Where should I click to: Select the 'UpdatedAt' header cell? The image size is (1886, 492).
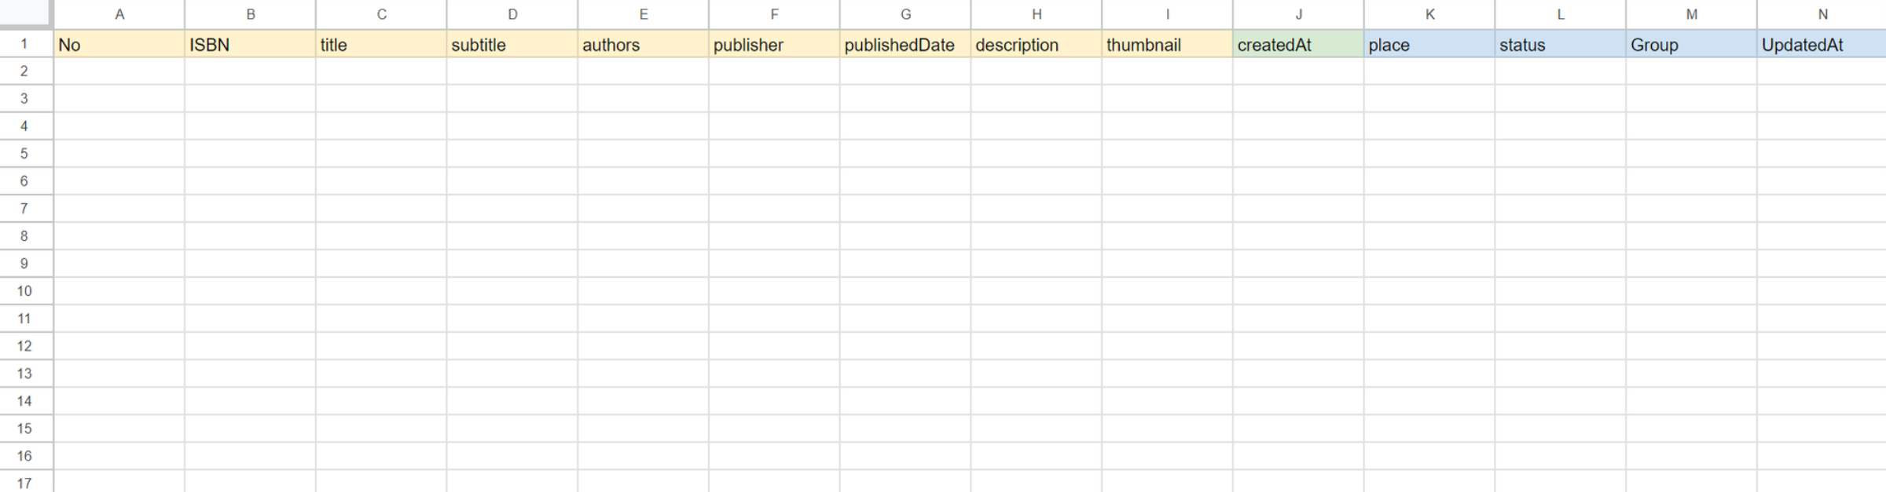tap(1822, 44)
